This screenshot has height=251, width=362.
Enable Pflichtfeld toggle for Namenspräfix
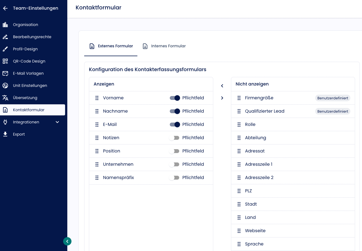tap(174, 178)
